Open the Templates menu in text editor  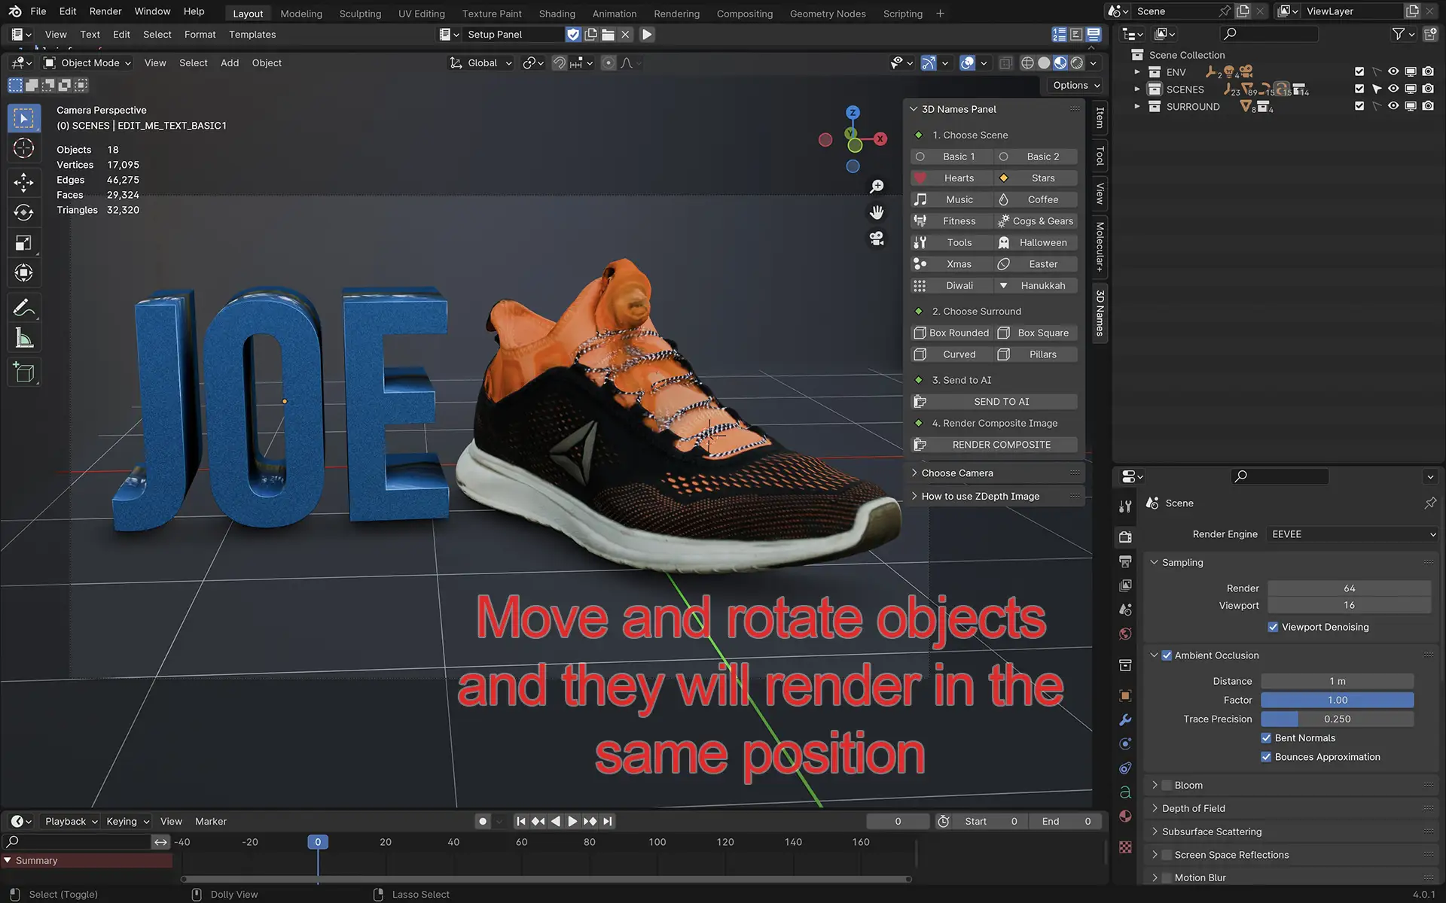[252, 35]
